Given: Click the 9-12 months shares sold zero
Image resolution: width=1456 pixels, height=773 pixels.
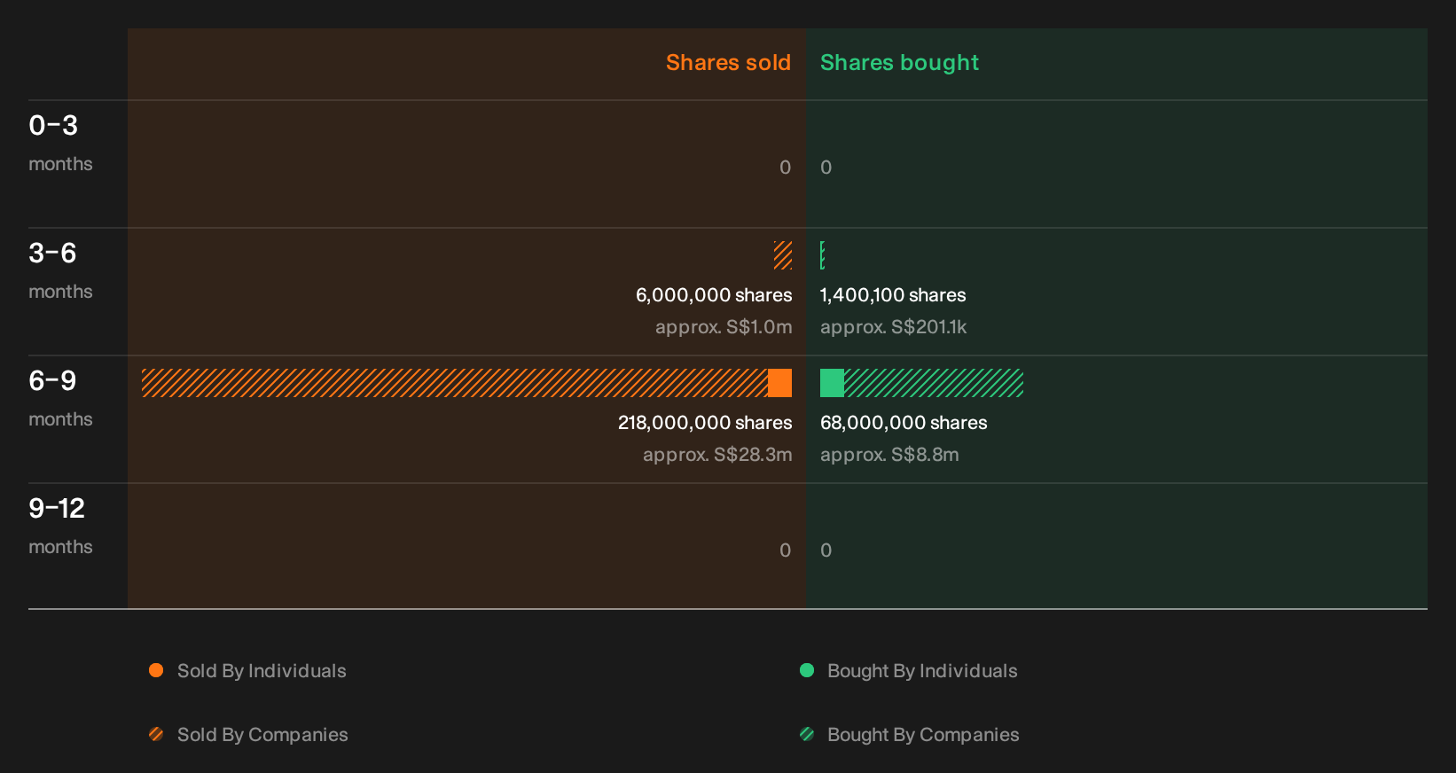Looking at the screenshot, I should (x=785, y=550).
